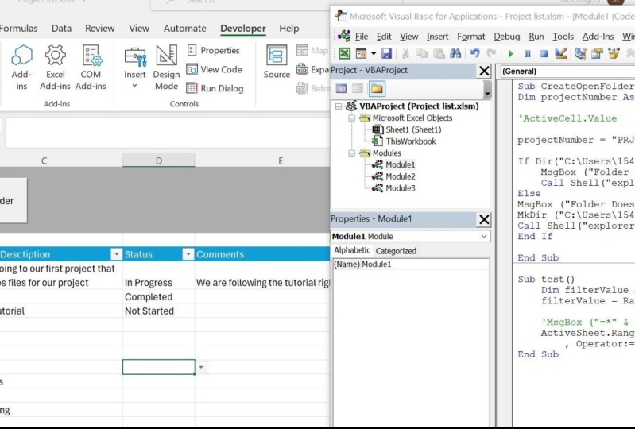Click the Reset stop icon
The image size is (635, 429).
(544, 53)
